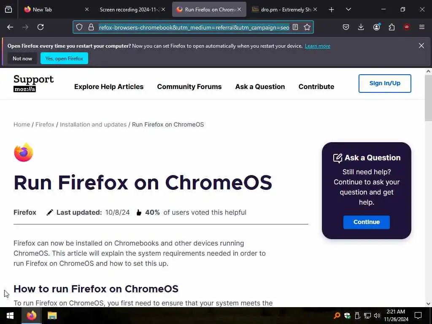Viewport: 432px width, 324px height.
Task: Open File Explorer from taskbar
Action: [x=52, y=316]
